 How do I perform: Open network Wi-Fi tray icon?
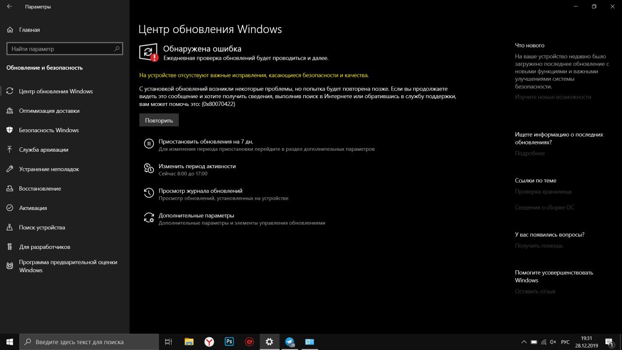click(544, 342)
